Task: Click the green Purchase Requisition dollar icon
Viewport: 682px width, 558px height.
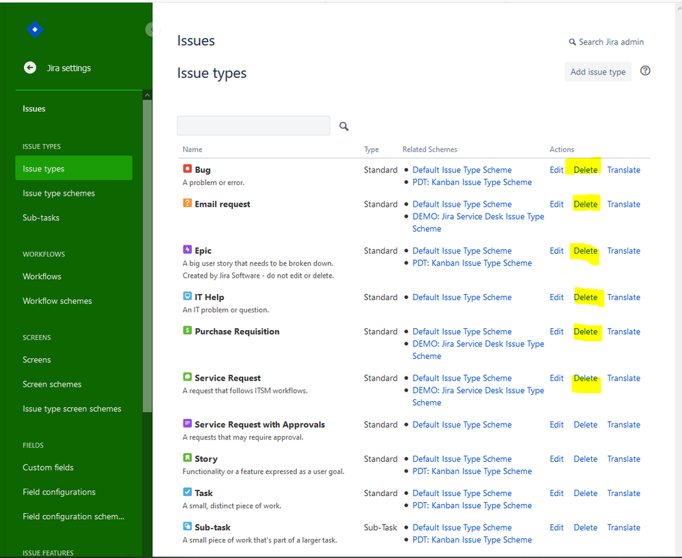Action: click(187, 330)
